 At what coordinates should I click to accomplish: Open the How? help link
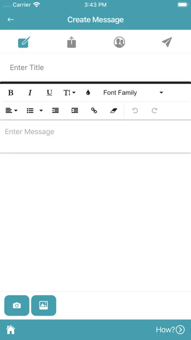[171, 330]
